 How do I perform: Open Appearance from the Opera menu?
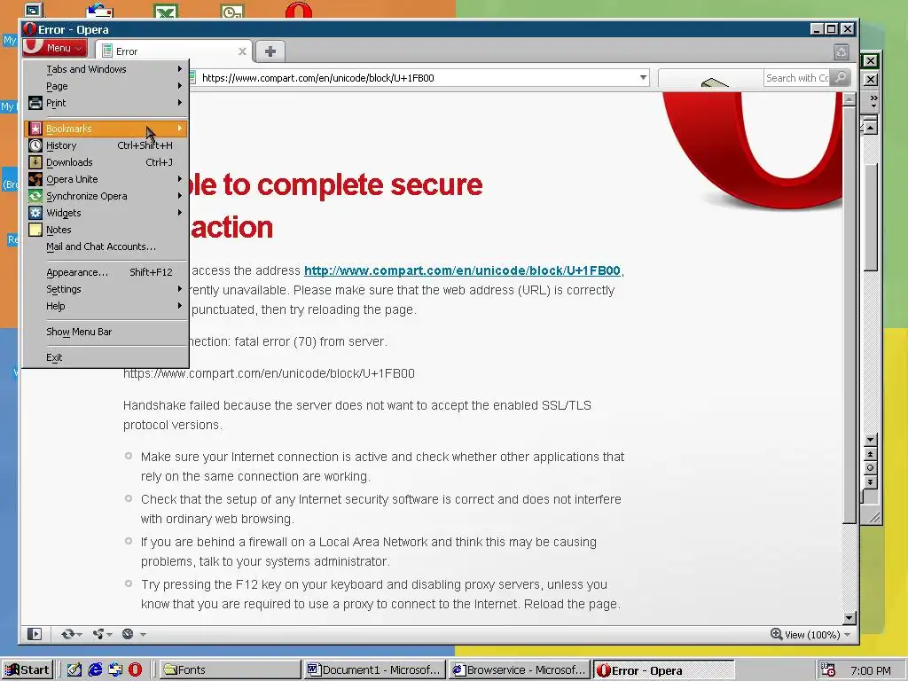click(106, 272)
